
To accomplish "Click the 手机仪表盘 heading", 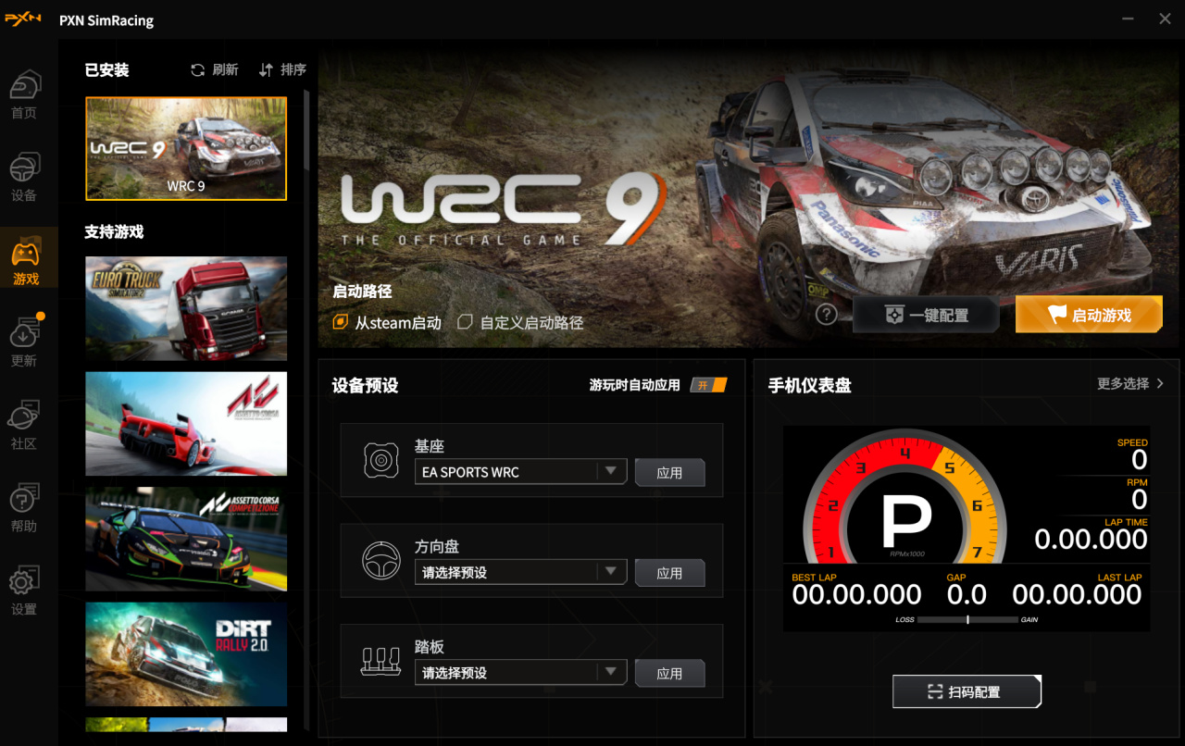I will pyautogui.click(x=810, y=385).
